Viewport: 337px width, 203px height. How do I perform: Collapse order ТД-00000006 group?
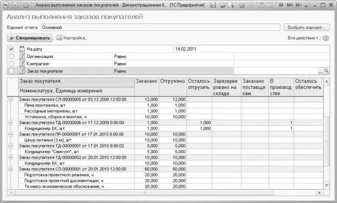[11, 123]
